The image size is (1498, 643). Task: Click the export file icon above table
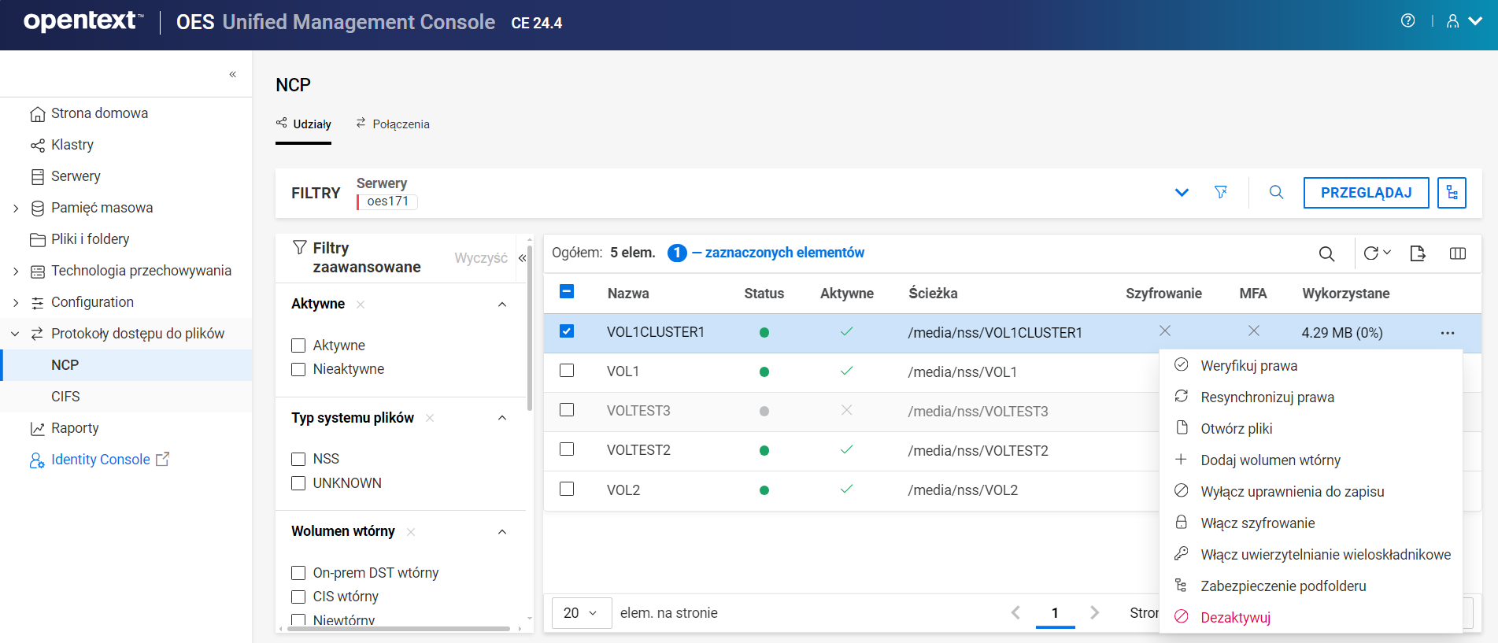(x=1418, y=253)
